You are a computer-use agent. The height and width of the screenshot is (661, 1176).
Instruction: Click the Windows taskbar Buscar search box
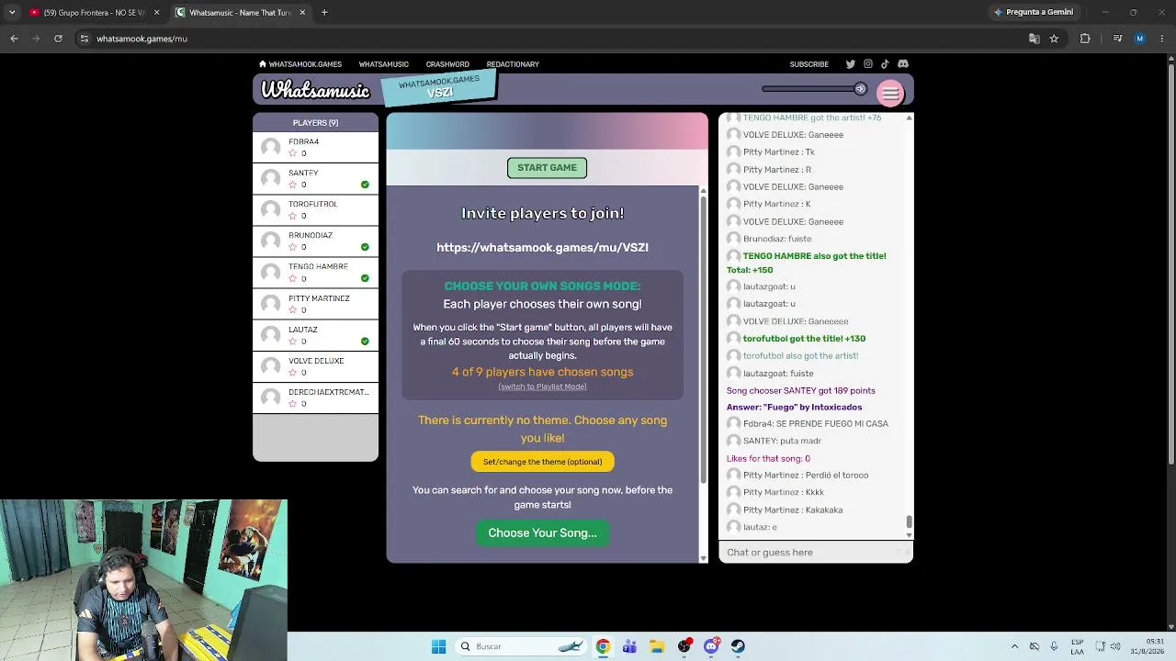pos(520,646)
